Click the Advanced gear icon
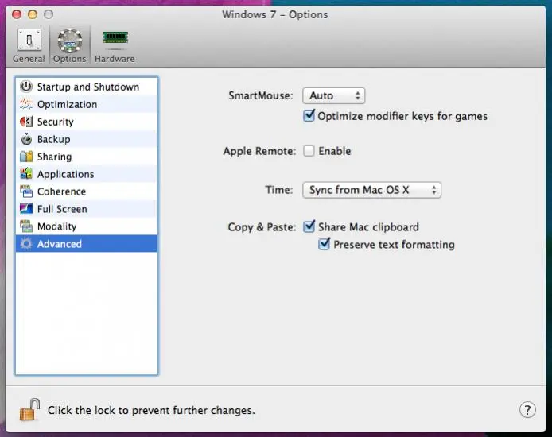The height and width of the screenshot is (437, 552). tap(25, 244)
